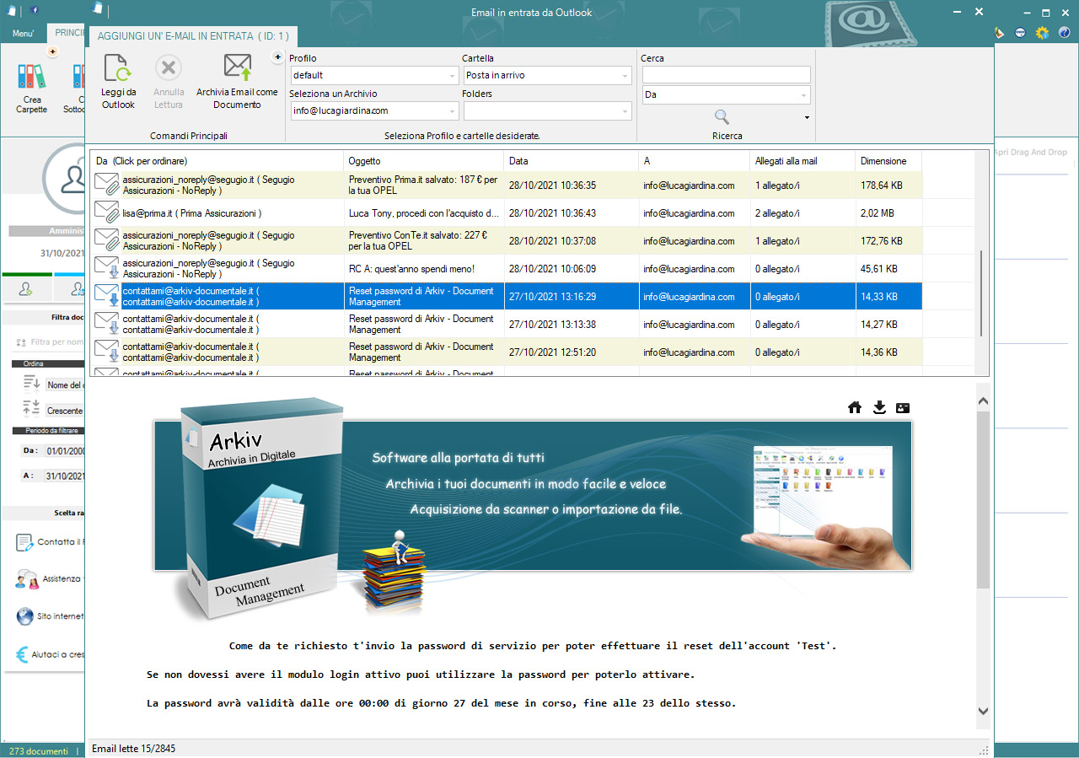The height and width of the screenshot is (758, 1079).
Task: Click the Allegati alla mail column header
Action: click(803, 161)
